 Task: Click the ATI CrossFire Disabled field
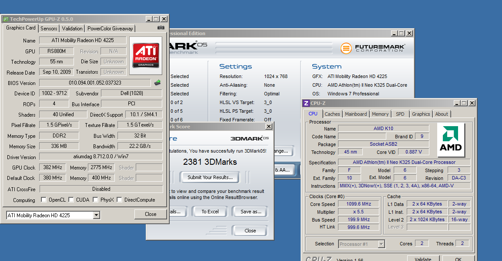pos(101,189)
